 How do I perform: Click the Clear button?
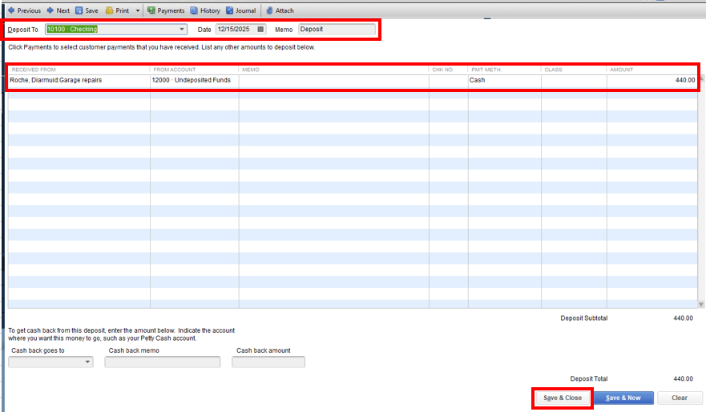pyautogui.click(x=680, y=398)
